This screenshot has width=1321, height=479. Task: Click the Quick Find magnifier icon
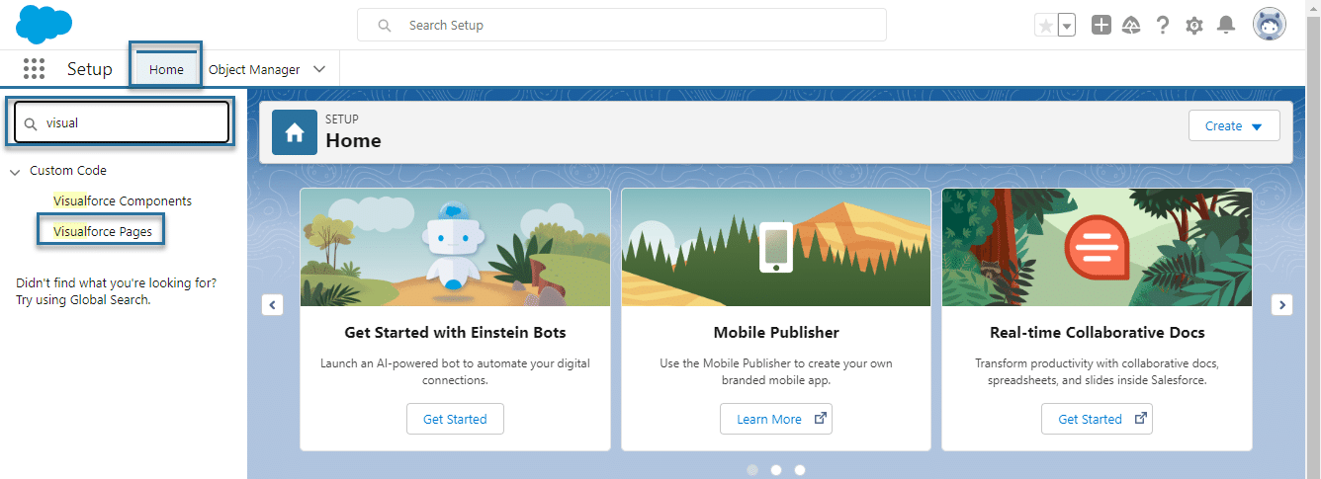[x=31, y=123]
